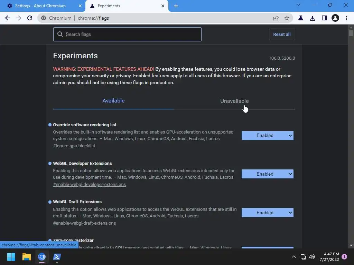Click the chrome://flags address bar URL
The image size is (354, 265).
93,18
